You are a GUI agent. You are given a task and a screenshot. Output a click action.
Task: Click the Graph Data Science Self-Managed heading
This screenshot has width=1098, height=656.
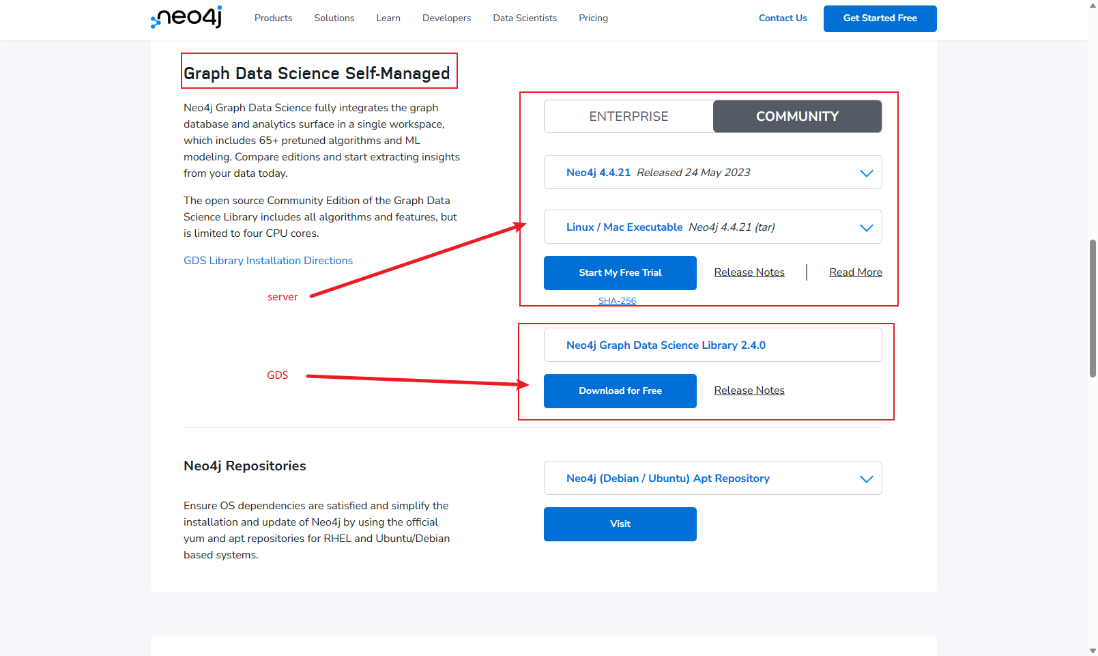click(x=317, y=73)
